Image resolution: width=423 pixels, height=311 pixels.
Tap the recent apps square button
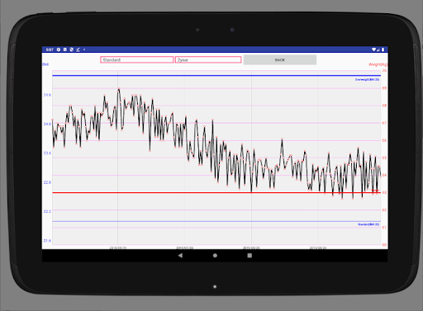250,256
